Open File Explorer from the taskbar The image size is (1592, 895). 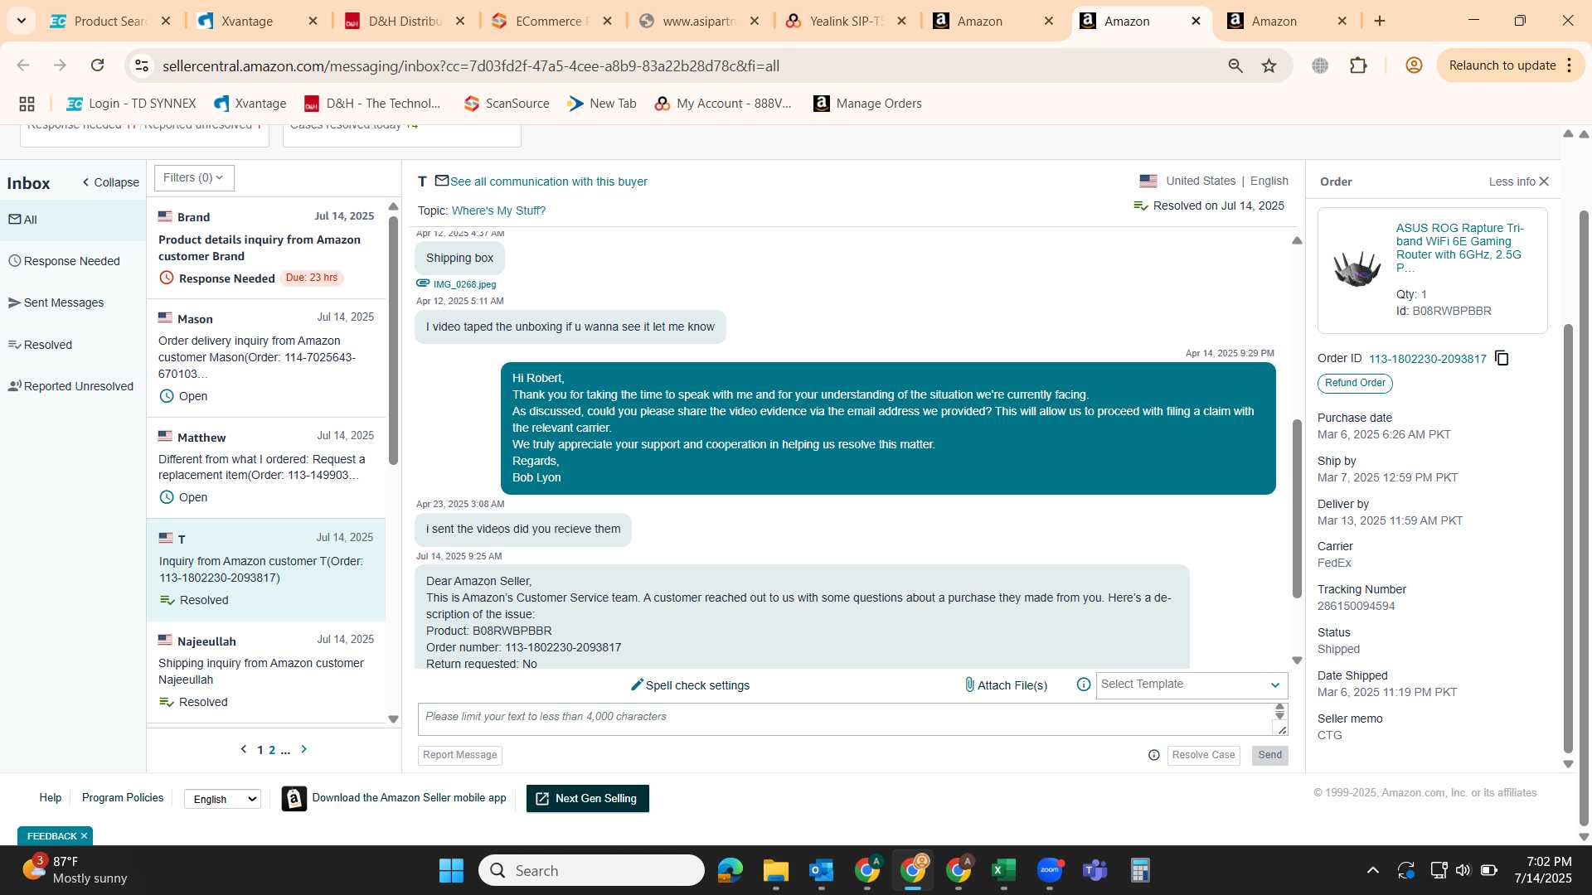coord(776,870)
